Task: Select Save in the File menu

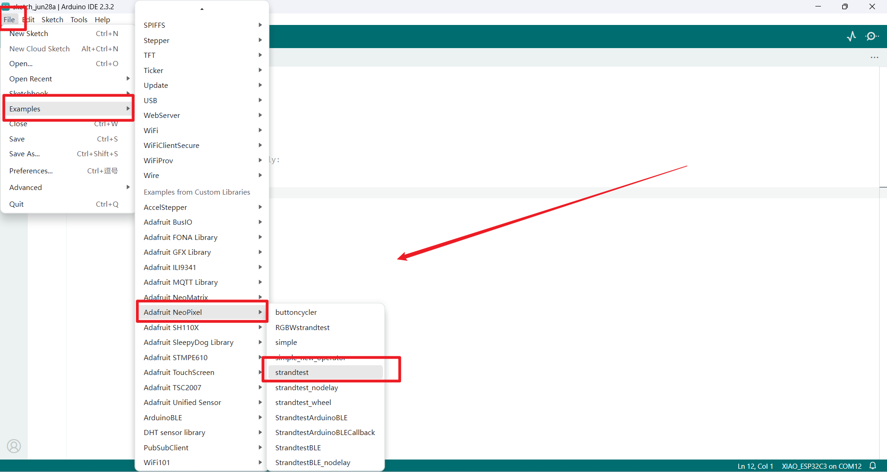Action: 67,139
